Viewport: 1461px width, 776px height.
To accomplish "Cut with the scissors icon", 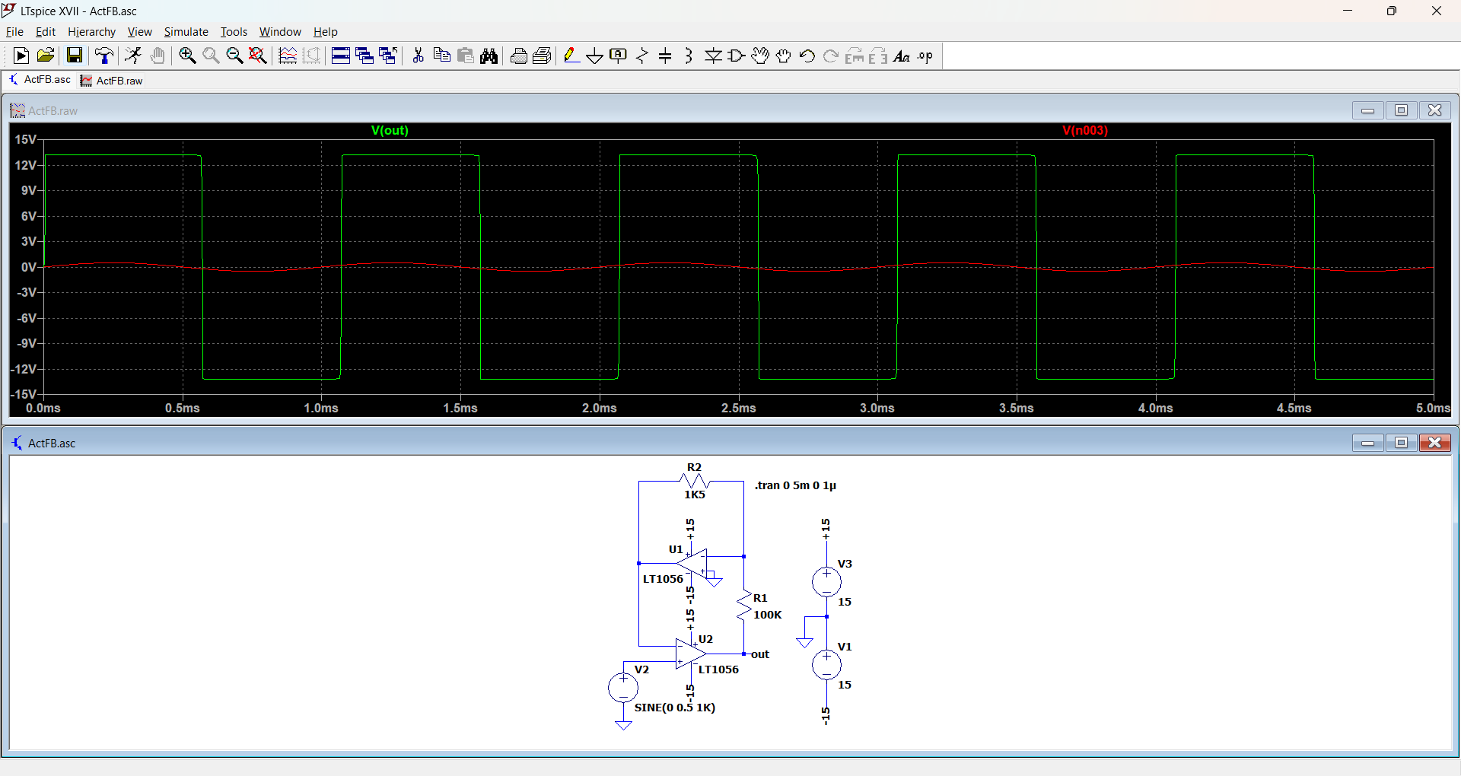I will 418,56.
